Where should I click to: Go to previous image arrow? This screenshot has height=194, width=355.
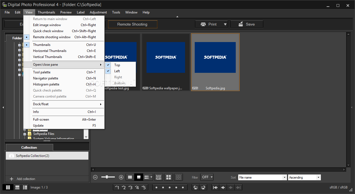click(223, 187)
